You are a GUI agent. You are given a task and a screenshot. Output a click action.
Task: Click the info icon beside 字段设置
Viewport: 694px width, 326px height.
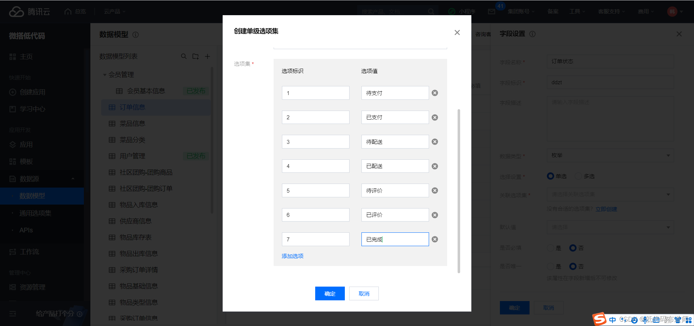pyautogui.click(x=532, y=34)
